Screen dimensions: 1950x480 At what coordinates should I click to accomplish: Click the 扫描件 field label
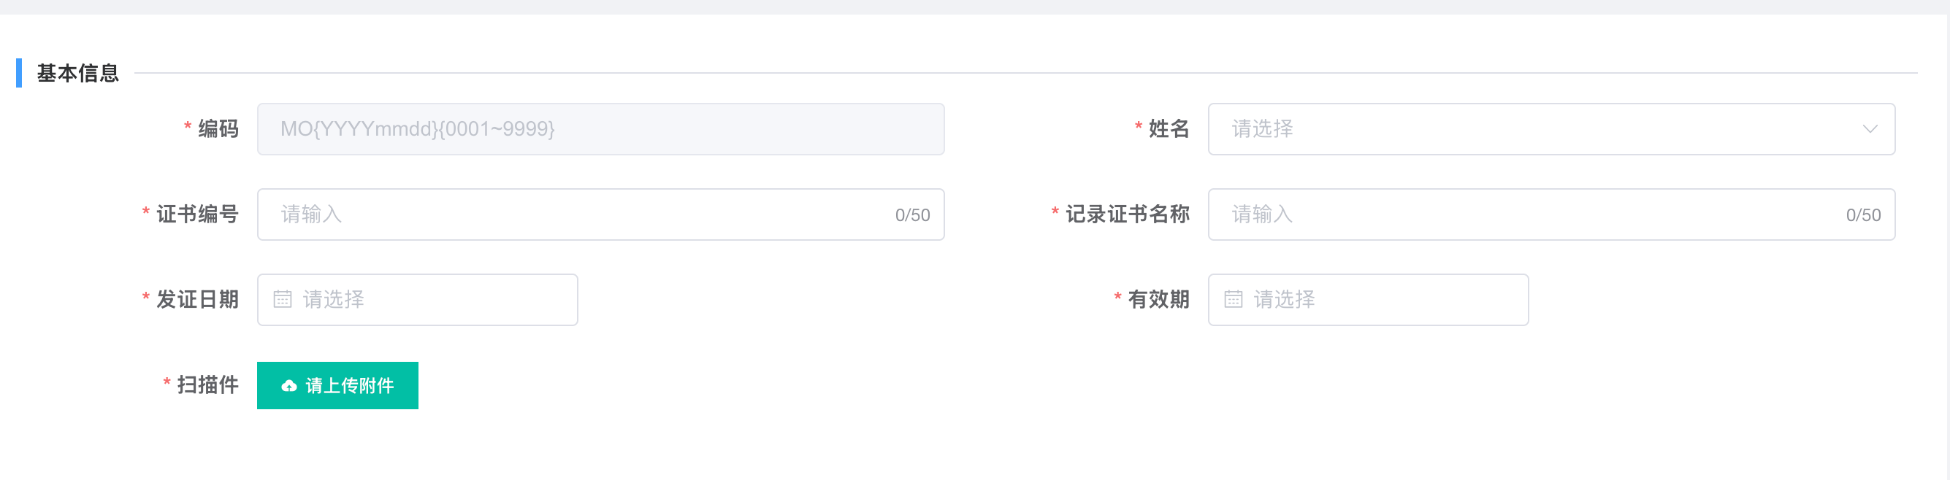coord(207,384)
